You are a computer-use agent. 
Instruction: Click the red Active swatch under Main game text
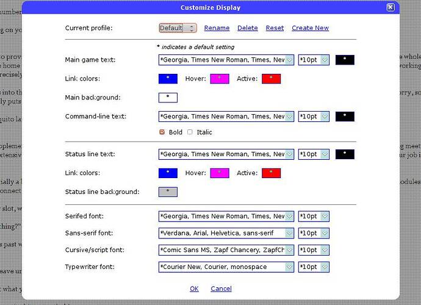271,79
